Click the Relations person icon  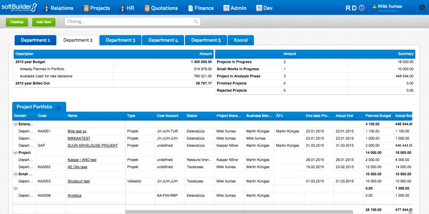tap(46, 8)
